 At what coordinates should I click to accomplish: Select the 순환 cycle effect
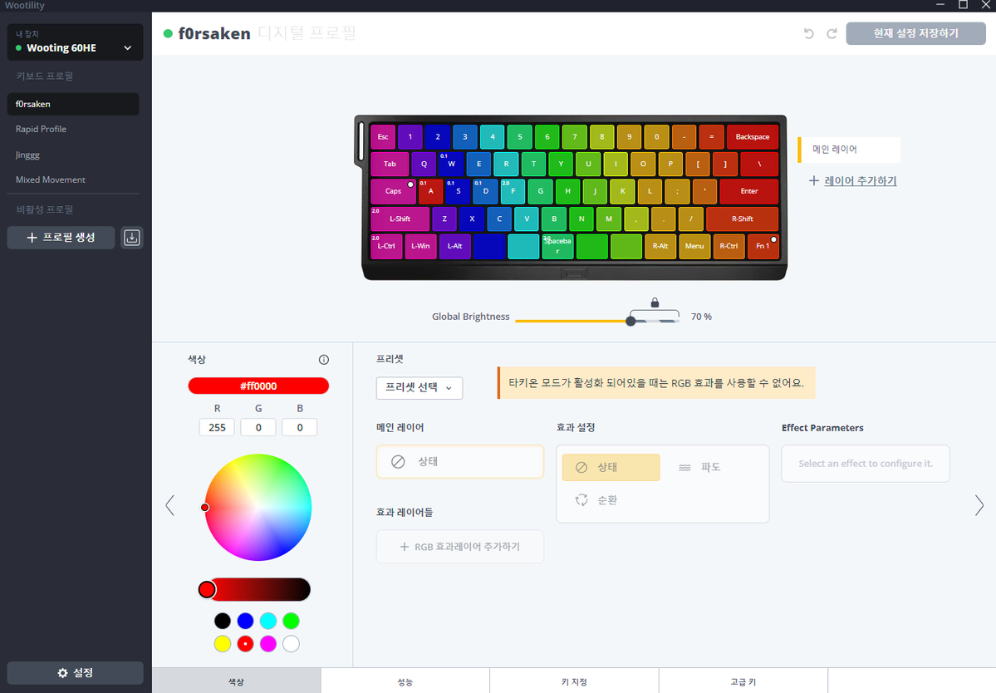pyautogui.click(x=596, y=500)
